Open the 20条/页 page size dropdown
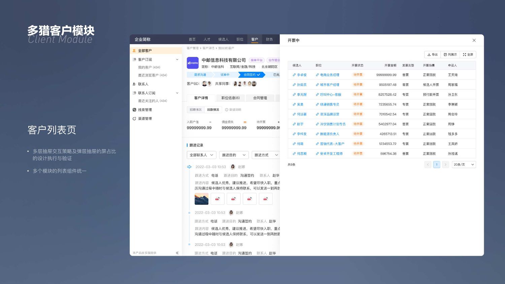 coord(464,165)
